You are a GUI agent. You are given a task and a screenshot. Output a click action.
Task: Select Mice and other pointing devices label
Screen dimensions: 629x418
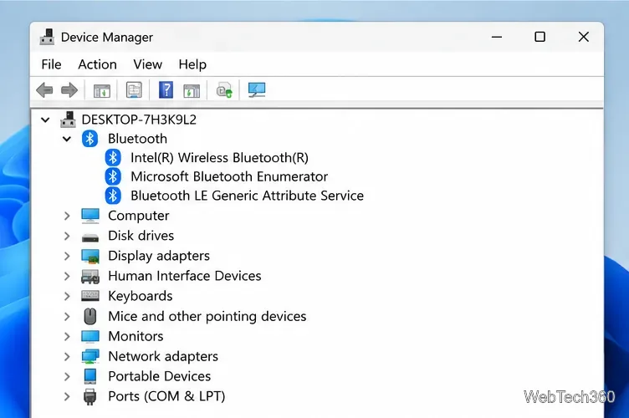207,316
